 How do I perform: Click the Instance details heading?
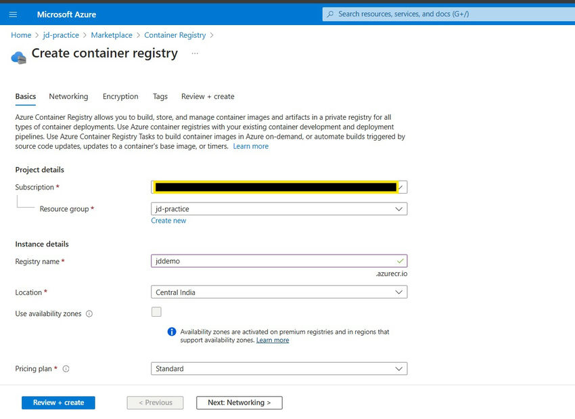[x=42, y=244]
